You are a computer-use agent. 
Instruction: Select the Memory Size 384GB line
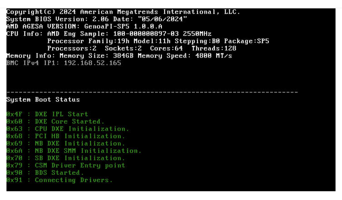[x=119, y=56]
